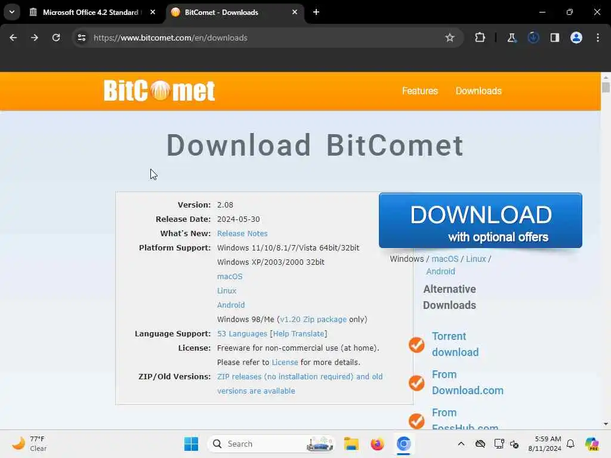
Task: Toggle the browser side panel
Action: (x=554, y=38)
